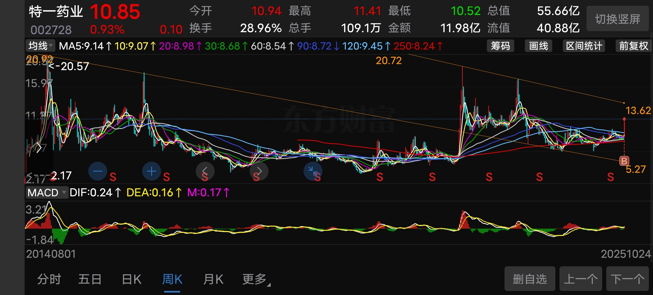Click the zoom out minus circle button
The image size is (653, 295).
(98, 171)
